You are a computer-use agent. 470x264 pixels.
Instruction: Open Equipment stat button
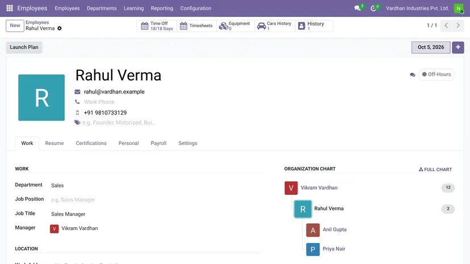coord(236,25)
